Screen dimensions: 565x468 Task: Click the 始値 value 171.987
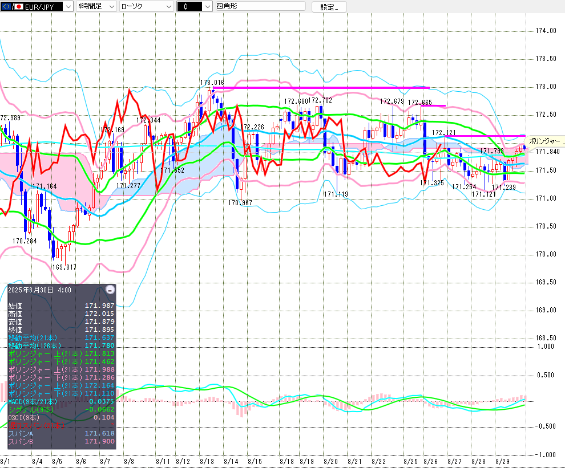coord(99,306)
